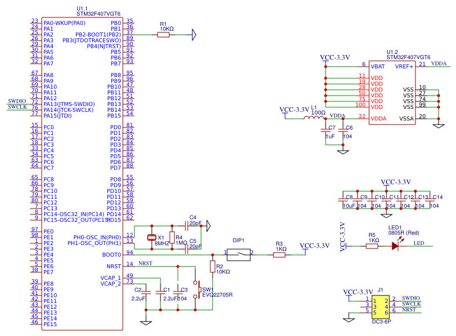
Task: Select the DIP1 switch symbol
Action: point(239,255)
